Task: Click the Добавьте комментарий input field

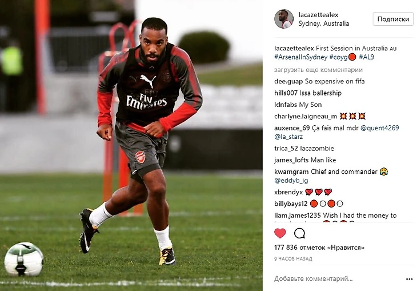Action: 338,279
